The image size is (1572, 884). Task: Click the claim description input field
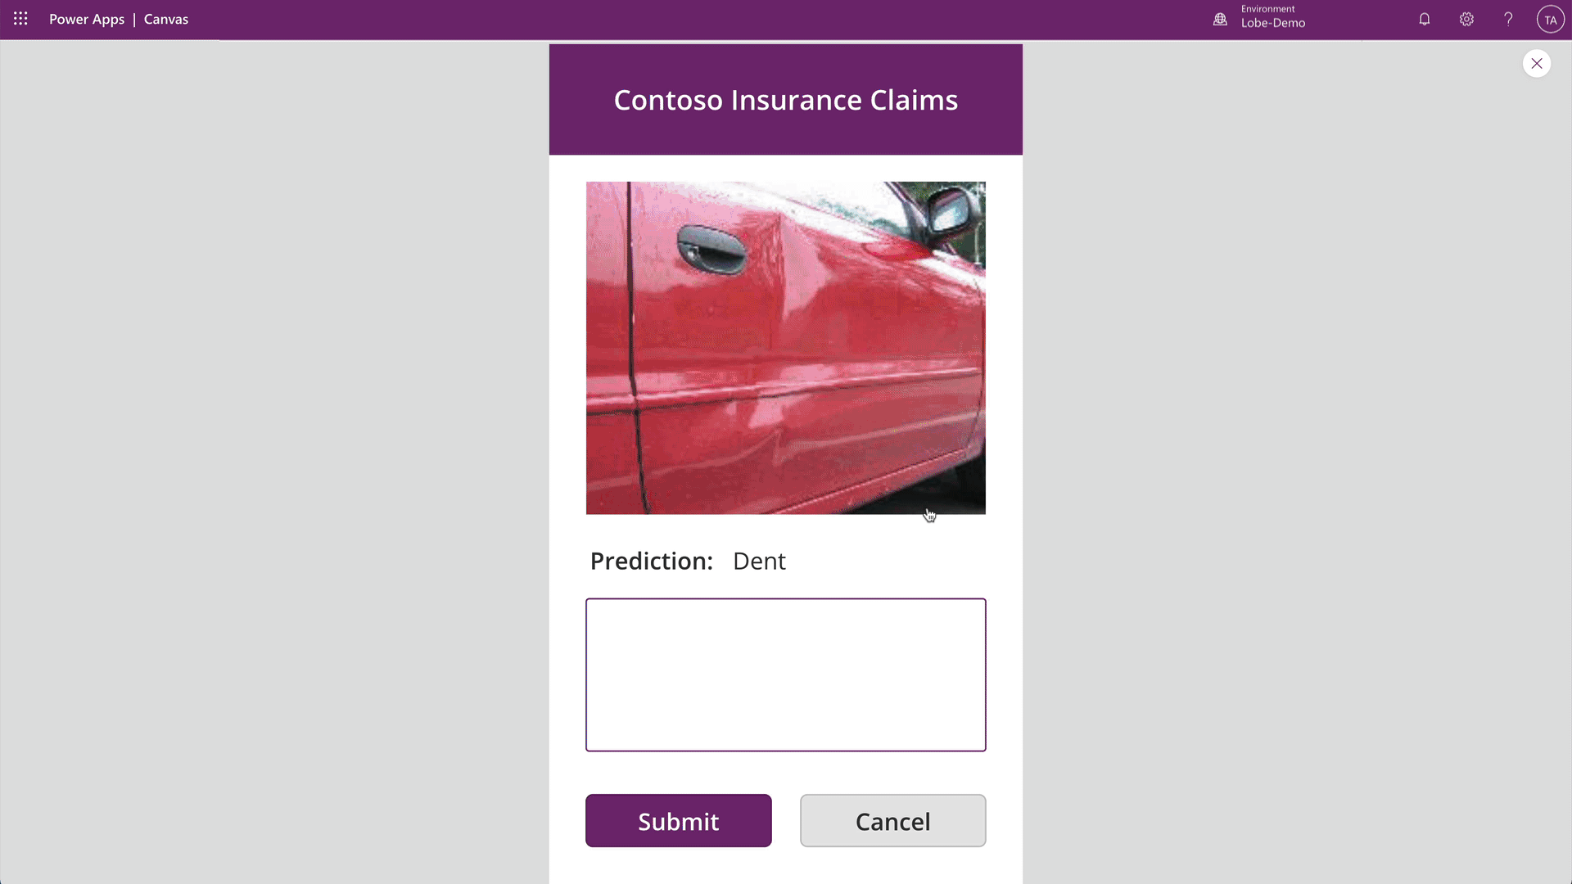[786, 674]
